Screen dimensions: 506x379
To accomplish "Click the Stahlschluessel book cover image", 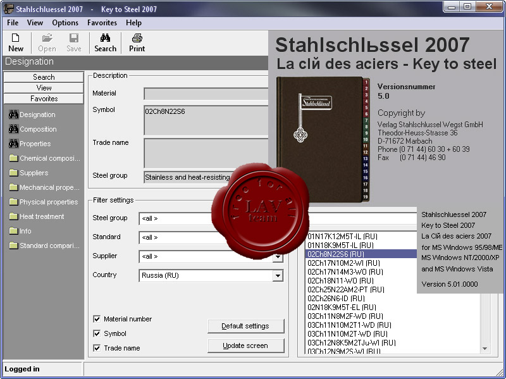I will [323, 139].
